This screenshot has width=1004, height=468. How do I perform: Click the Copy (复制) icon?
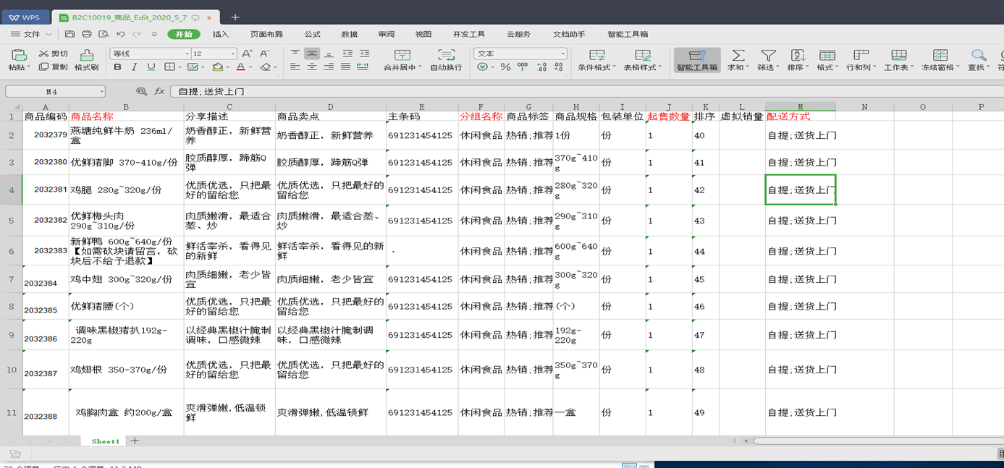[x=43, y=67]
